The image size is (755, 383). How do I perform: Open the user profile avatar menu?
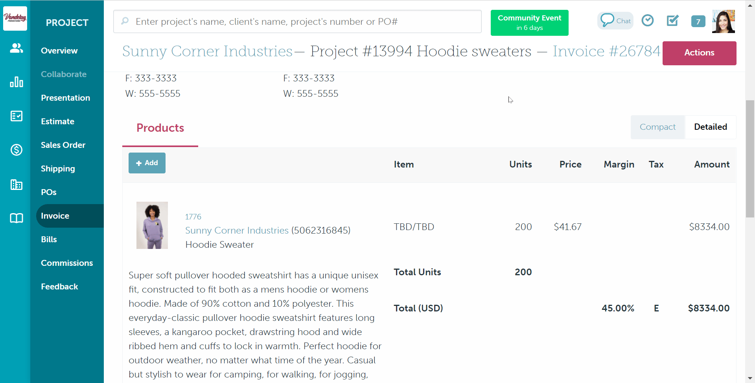point(723,21)
